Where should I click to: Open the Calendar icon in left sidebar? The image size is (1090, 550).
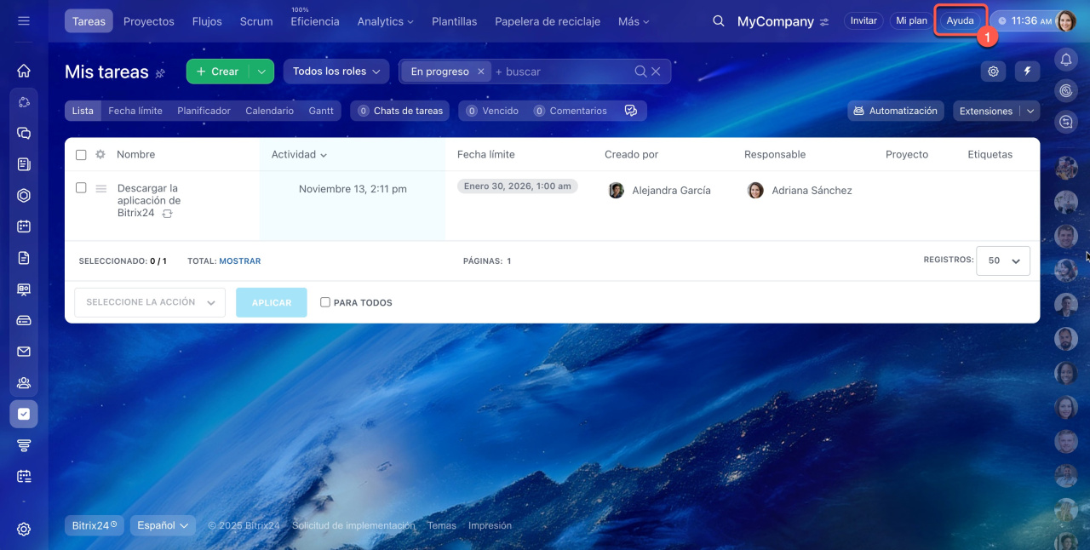point(24,226)
